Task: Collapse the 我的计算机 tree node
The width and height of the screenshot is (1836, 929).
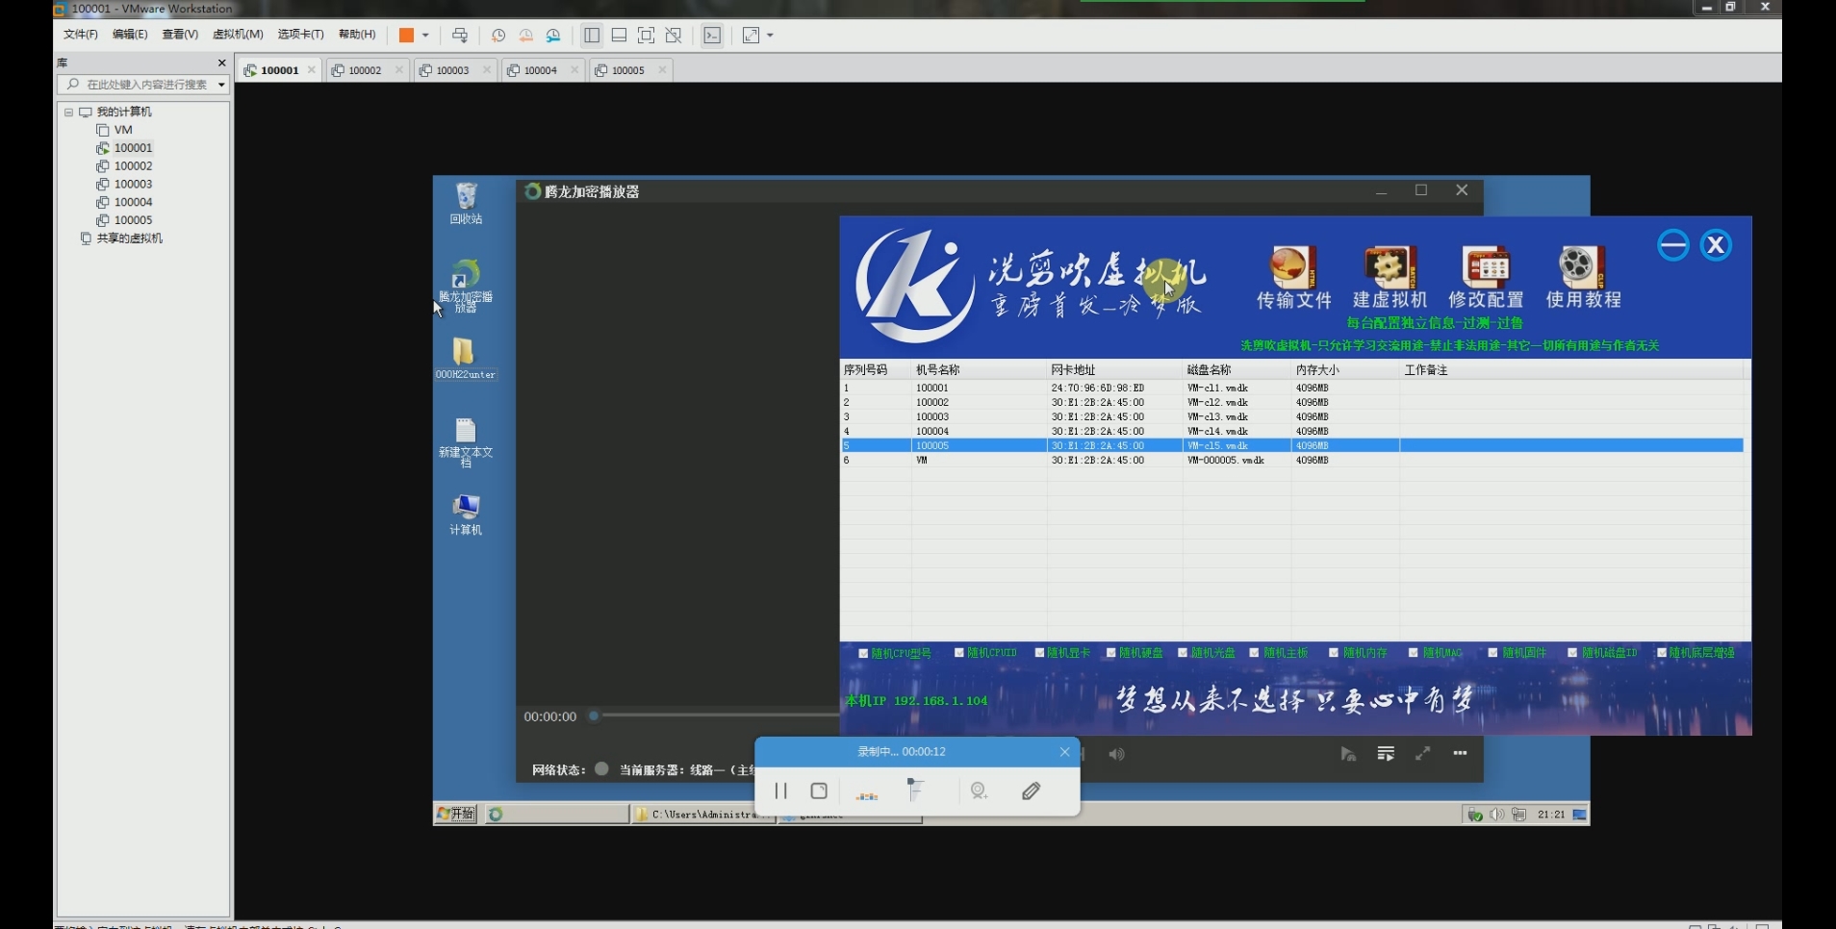Action: coord(68,113)
